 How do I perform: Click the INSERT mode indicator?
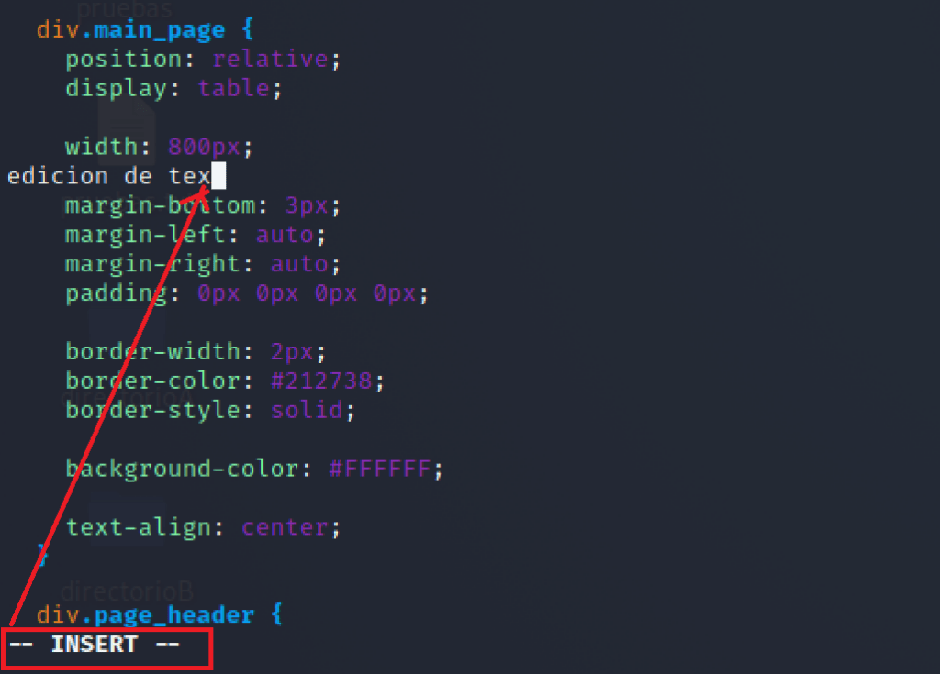pos(95,645)
